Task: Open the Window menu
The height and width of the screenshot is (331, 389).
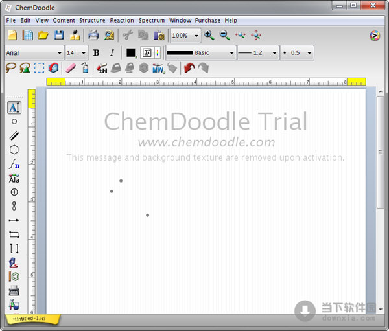Action: click(x=180, y=21)
